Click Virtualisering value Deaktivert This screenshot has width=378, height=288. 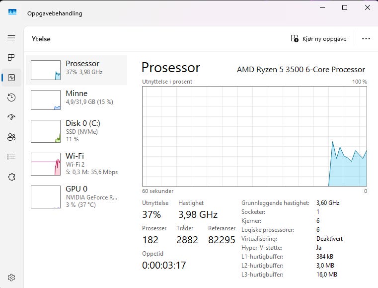pyautogui.click(x=329, y=239)
